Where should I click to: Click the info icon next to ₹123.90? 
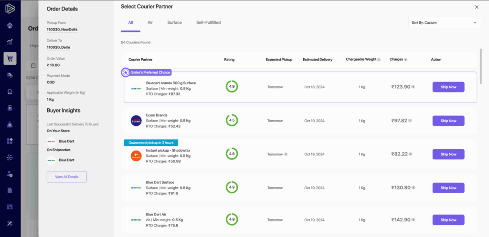[413, 87]
